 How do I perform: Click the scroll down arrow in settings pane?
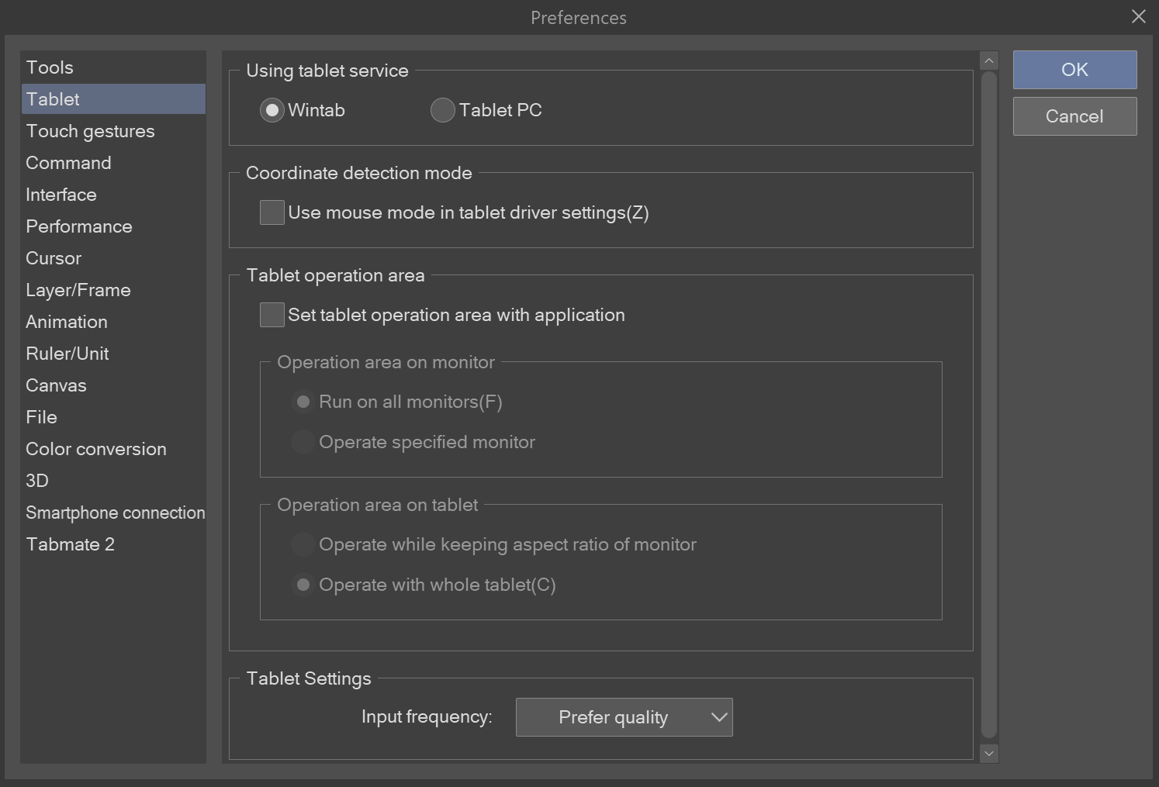tap(989, 753)
